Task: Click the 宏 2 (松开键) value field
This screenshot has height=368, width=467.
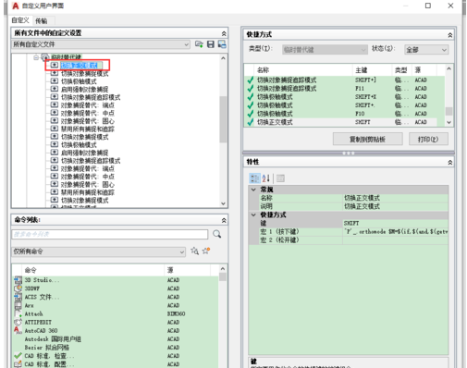Action: 396,239
